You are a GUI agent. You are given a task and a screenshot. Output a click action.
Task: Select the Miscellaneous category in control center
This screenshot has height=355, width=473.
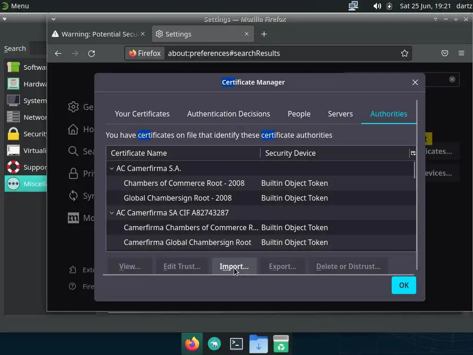coord(26,184)
